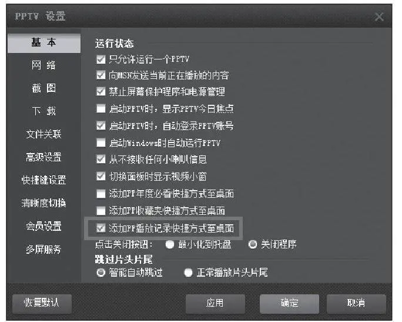Open the 下载 settings tab
The height and width of the screenshot is (322, 402).
(x=44, y=111)
